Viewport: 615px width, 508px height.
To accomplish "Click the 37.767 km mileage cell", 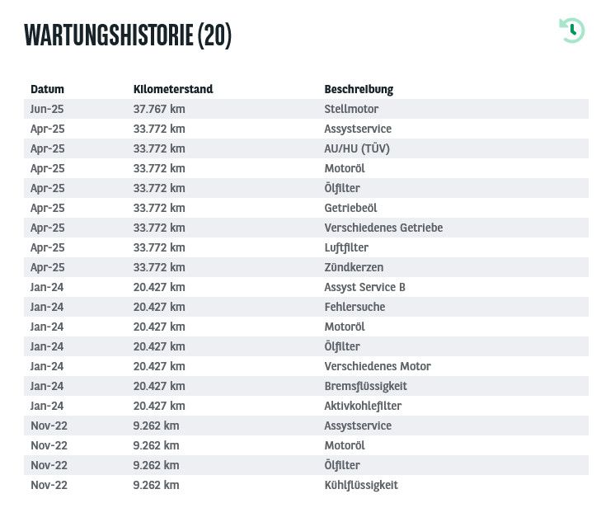I will 159,109.
